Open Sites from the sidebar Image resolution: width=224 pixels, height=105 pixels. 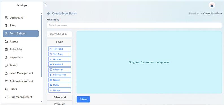click(x=21, y=26)
